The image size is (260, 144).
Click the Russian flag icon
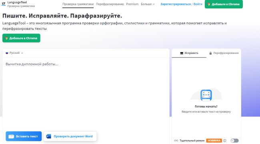coord(7,53)
